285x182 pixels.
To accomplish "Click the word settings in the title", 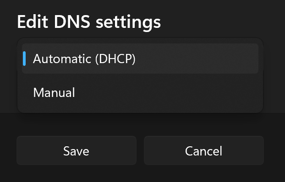I will [x=128, y=23].
